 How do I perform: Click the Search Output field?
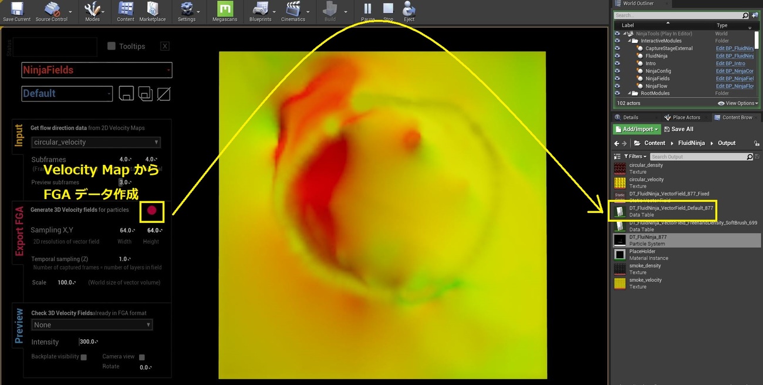[697, 157]
